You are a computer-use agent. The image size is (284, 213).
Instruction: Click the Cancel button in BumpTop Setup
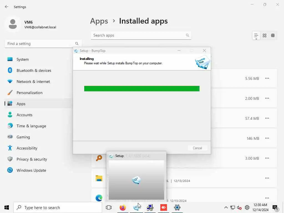(x=197, y=148)
